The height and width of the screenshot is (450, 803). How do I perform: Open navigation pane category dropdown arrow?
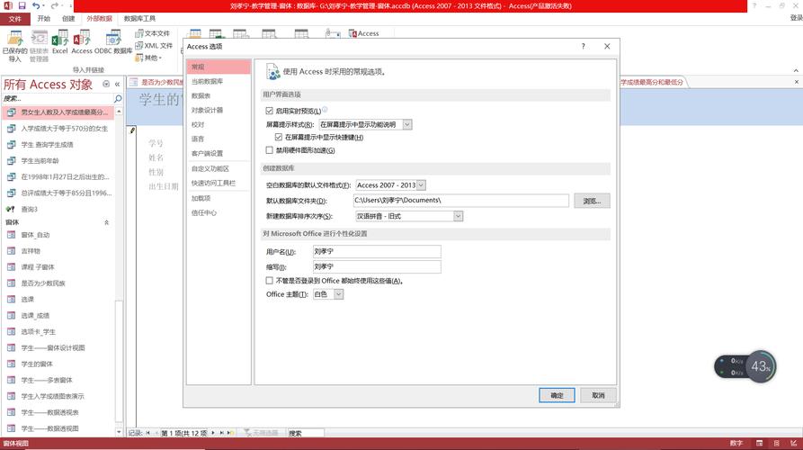106,84
